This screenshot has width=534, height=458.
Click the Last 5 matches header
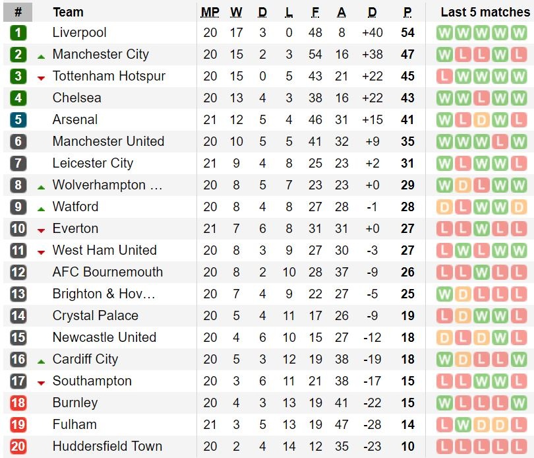tap(485, 12)
